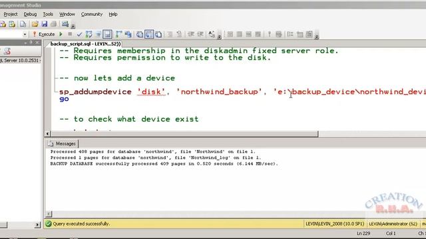Screen dimensions: 426x239
Task: Open the standard toolbar overflow options
Action: [x=73, y=27]
